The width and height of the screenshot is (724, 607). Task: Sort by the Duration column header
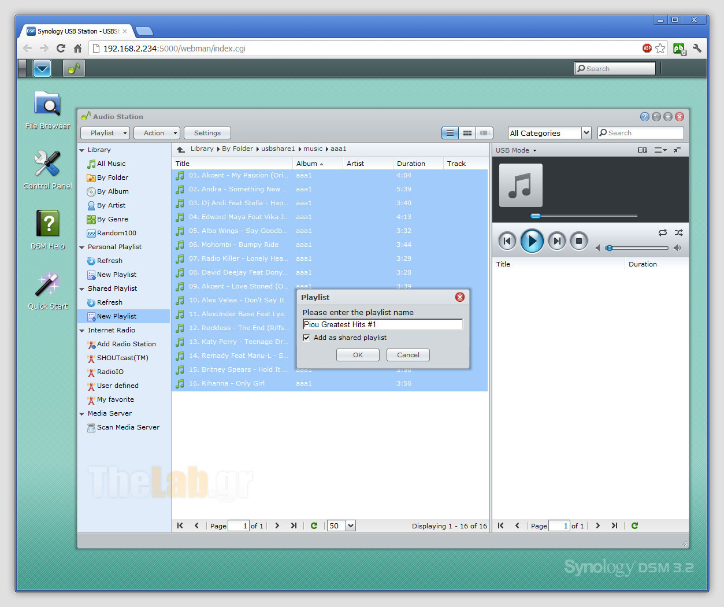click(418, 164)
